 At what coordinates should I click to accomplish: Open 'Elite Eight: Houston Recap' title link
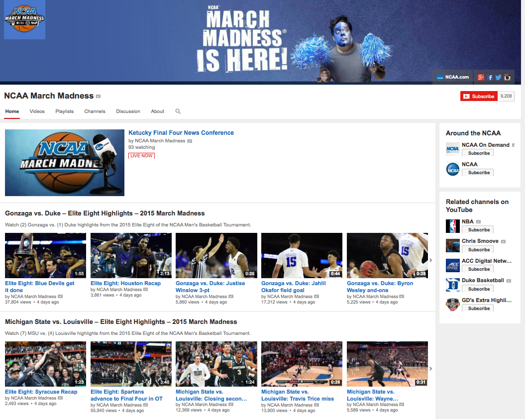[125, 283]
